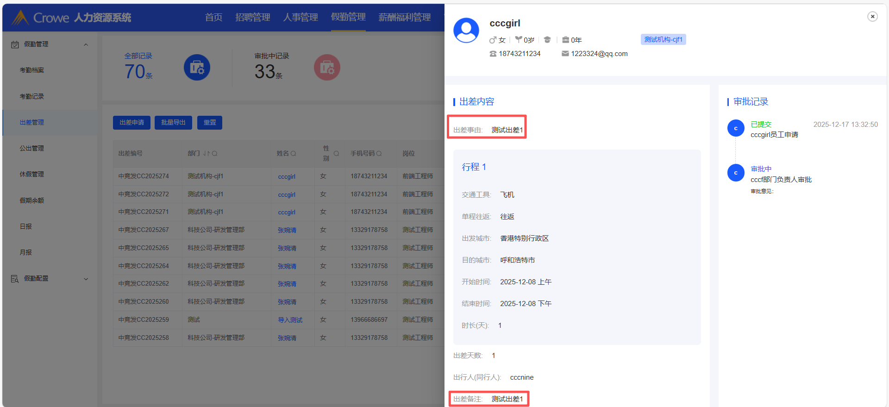The image size is (889, 407).
Task: Click the search icon beside 姓名 column
Action: pyautogui.click(x=294, y=154)
